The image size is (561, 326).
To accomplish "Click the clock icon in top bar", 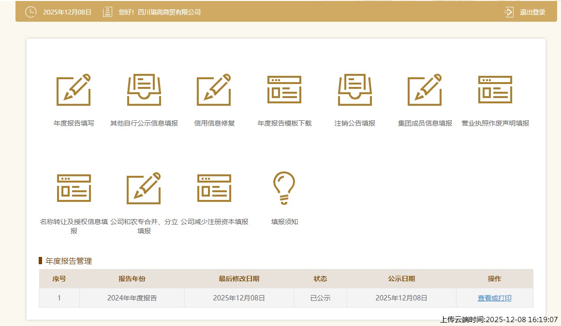I will [x=30, y=12].
